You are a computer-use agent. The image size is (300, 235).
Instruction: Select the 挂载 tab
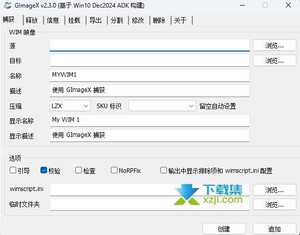coord(74,20)
